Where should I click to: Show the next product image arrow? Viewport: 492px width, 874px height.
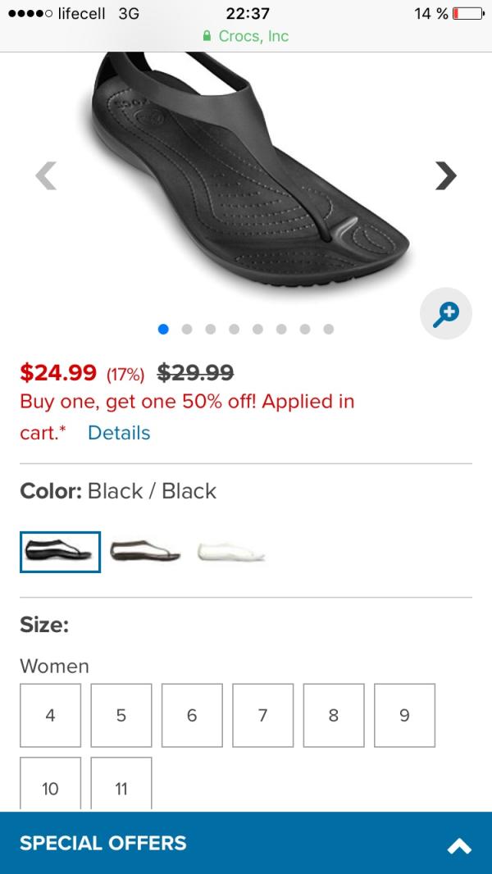coord(445,175)
